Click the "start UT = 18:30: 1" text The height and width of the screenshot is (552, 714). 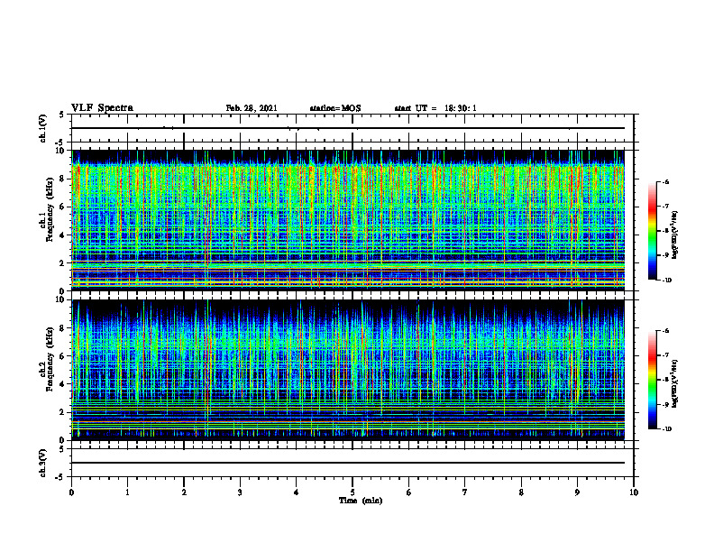coord(435,108)
